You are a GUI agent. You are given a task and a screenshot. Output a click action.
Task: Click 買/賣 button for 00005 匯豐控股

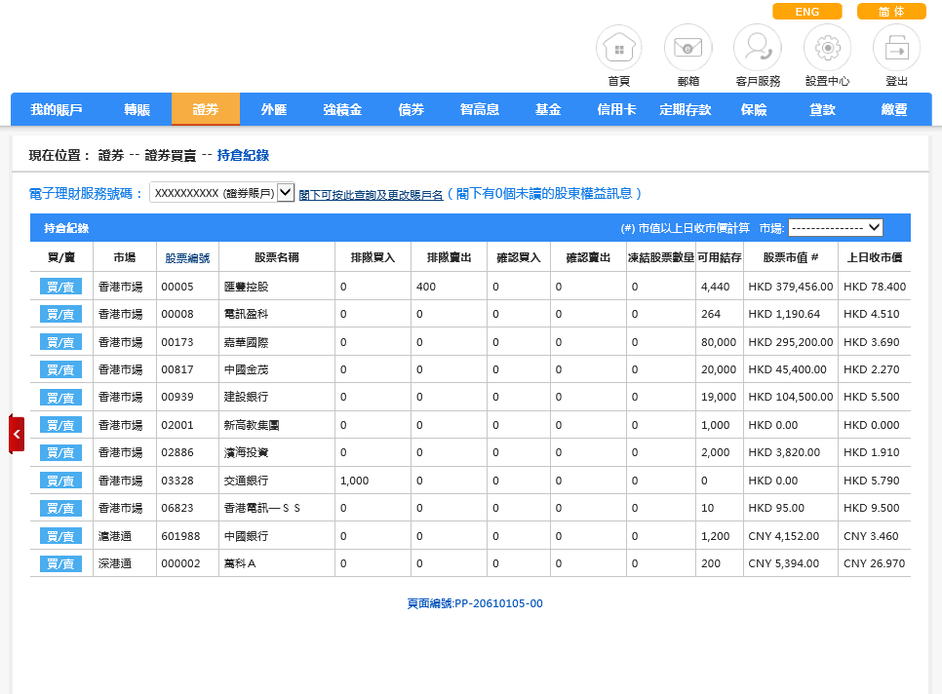(60, 287)
